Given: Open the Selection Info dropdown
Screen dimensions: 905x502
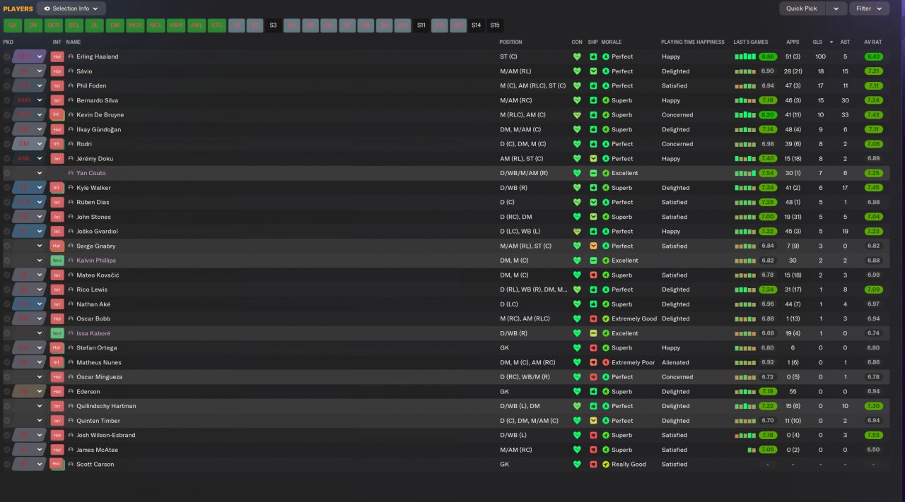Looking at the screenshot, I should 71,8.
